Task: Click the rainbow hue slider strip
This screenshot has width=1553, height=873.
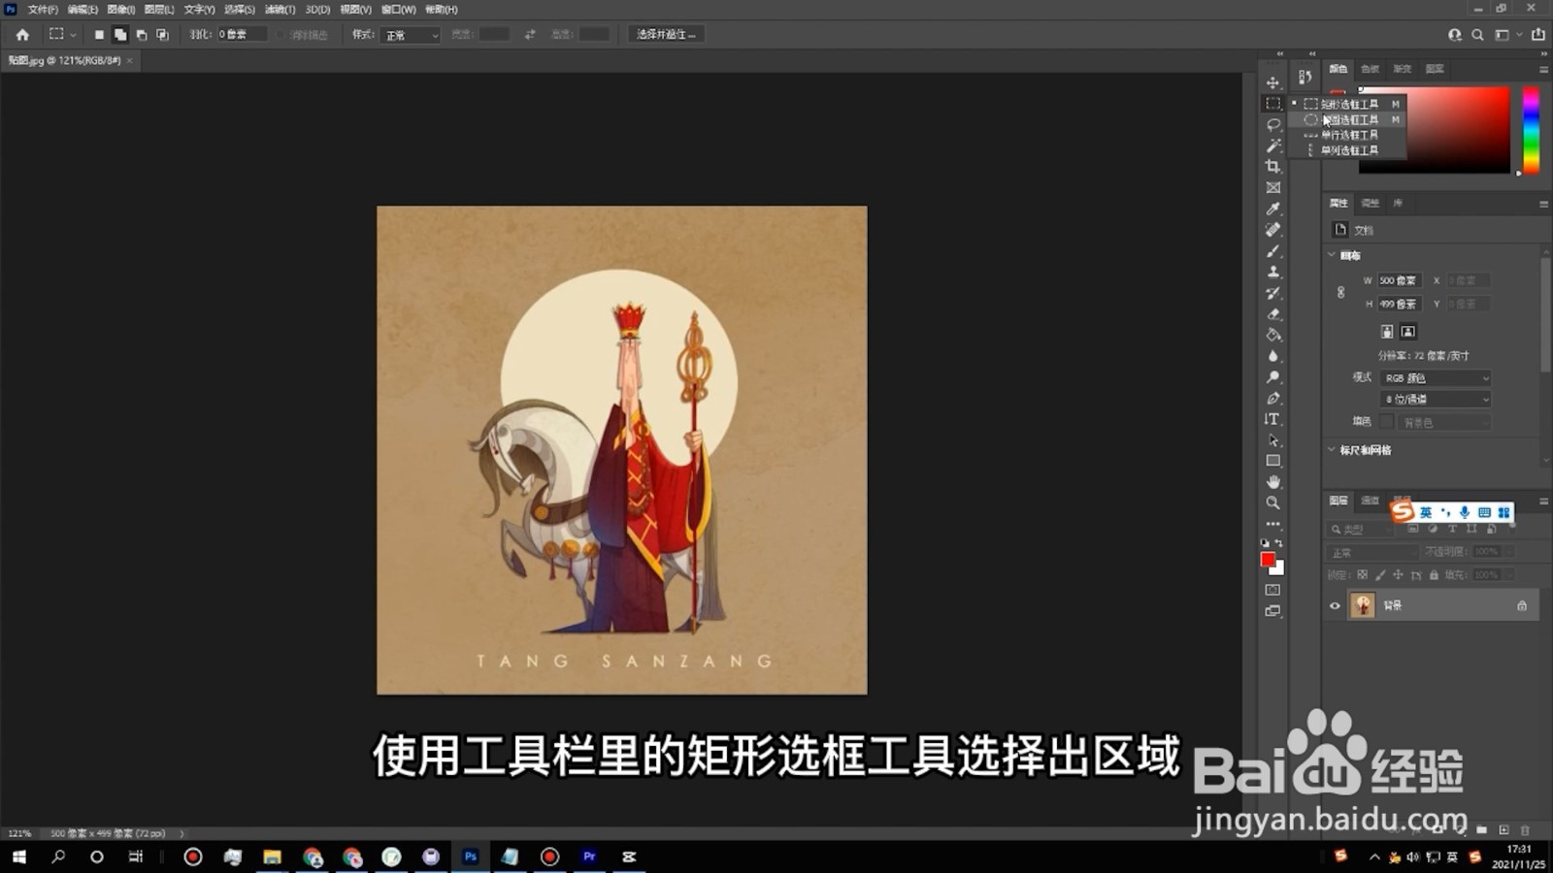Action: pyautogui.click(x=1531, y=131)
